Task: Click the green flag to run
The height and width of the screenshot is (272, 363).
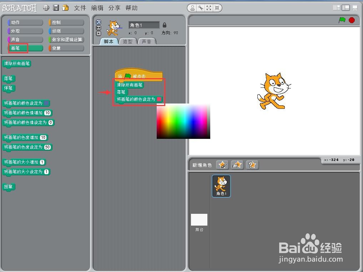Action: click(x=342, y=21)
